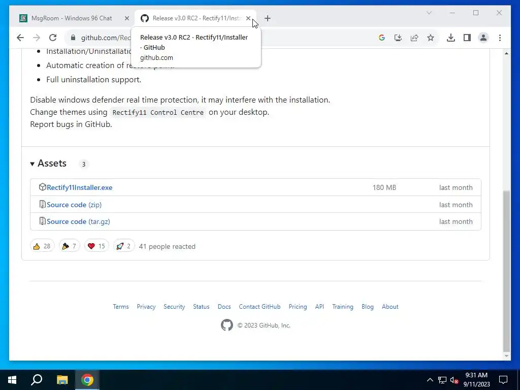
Task: Toggle the Chrome side panel
Action: 467,38
